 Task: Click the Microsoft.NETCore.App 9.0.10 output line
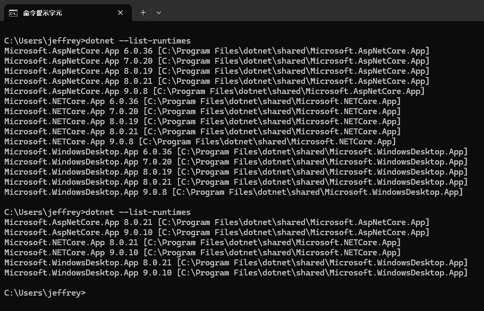pyautogui.click(x=202, y=253)
